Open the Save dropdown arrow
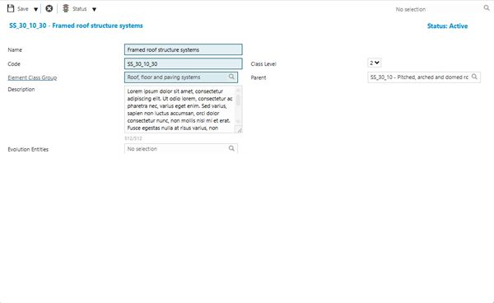 coord(36,9)
